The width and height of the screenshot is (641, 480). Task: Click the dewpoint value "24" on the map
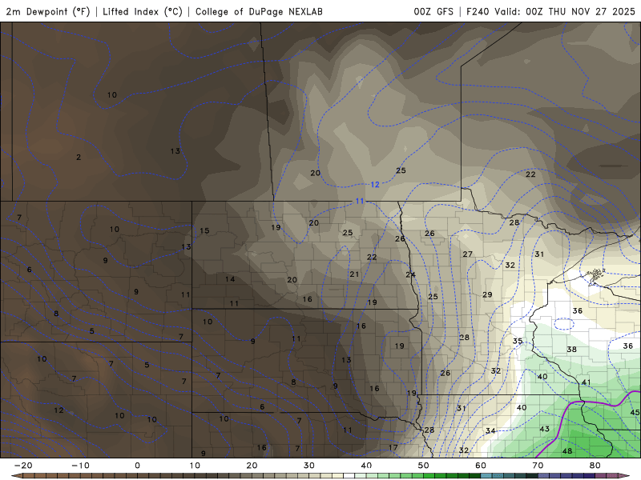tap(410, 274)
